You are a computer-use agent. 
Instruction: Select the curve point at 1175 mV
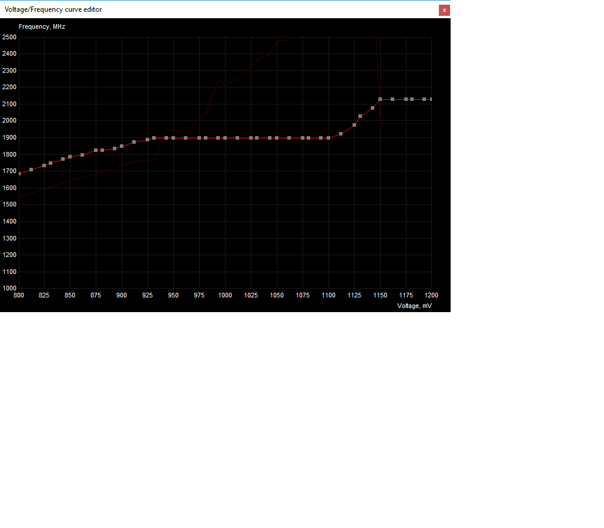click(x=406, y=99)
